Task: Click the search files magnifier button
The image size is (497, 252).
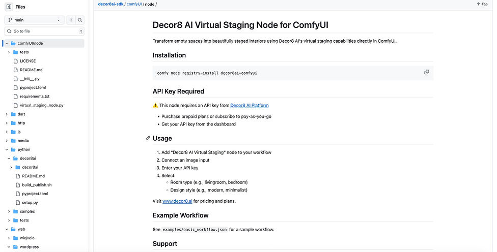Action: click(80, 20)
